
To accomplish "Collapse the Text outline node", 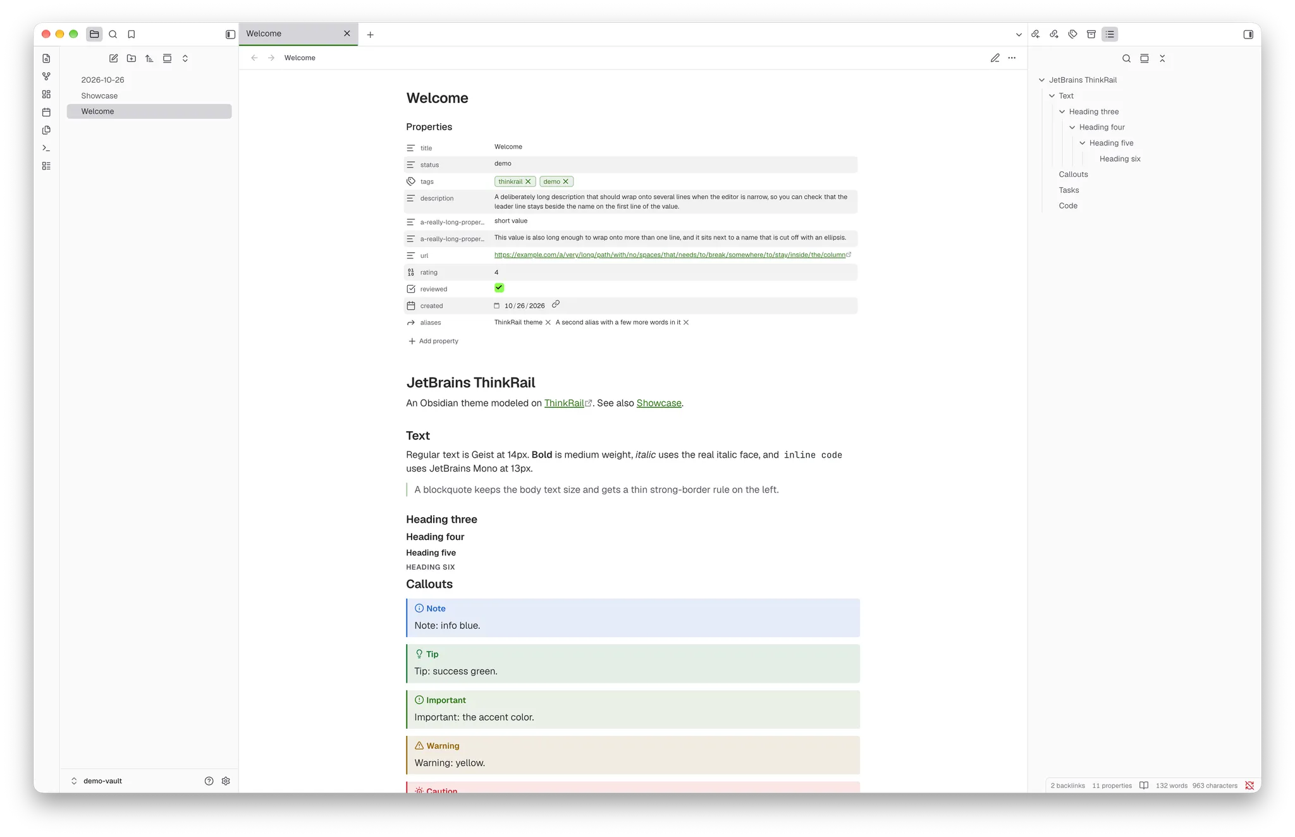I will [x=1052, y=95].
